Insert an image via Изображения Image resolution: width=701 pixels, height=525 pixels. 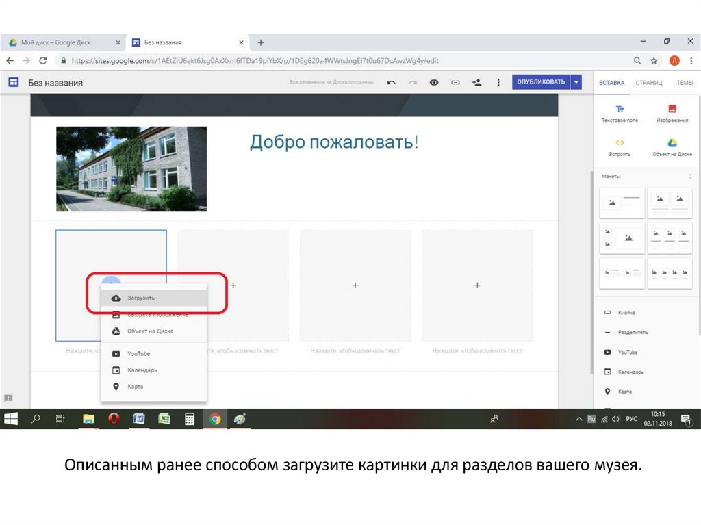point(672,114)
